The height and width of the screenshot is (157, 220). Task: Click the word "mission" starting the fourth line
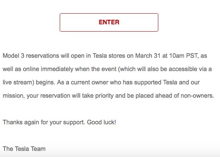[x=13, y=96]
